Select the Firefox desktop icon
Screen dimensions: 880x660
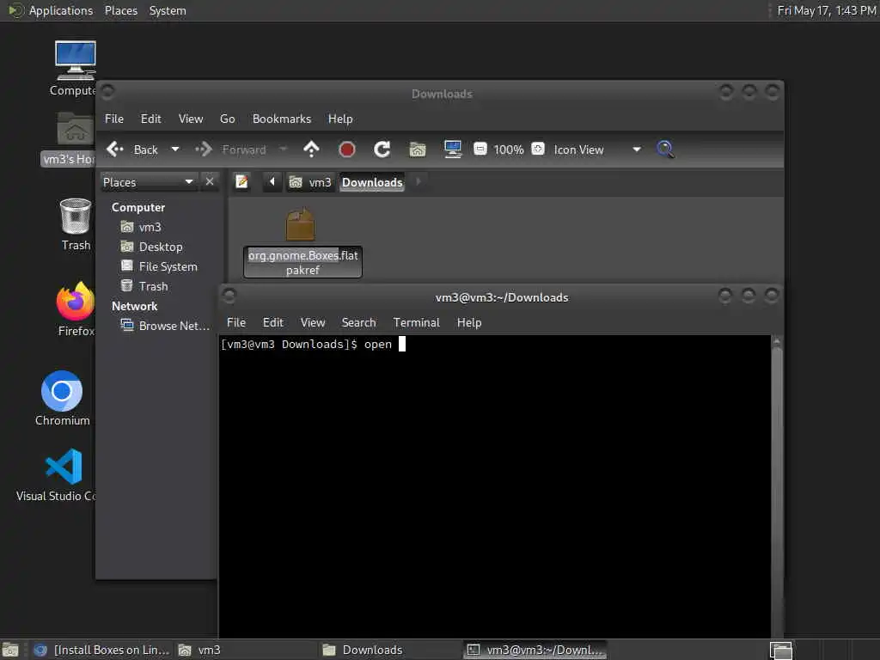[76, 309]
